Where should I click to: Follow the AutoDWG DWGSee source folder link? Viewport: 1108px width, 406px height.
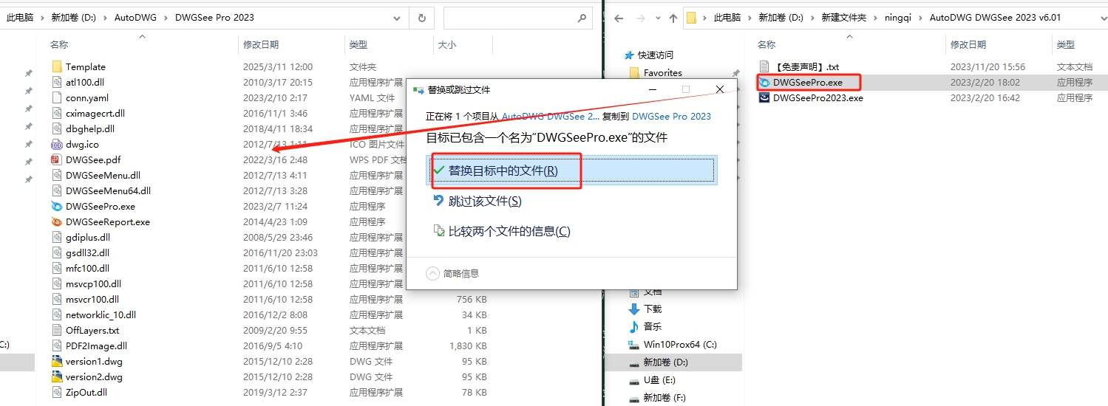(551, 116)
